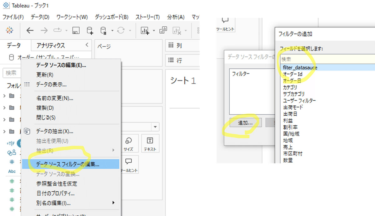The height and width of the screenshot is (216, 375).
Task: Open the 分析(A) menu
Action: click(x=176, y=17)
